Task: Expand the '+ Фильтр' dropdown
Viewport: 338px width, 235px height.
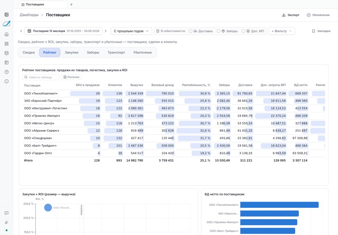Action: click(x=282, y=31)
